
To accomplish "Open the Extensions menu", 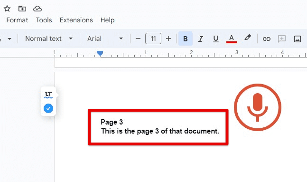I will coord(76,20).
